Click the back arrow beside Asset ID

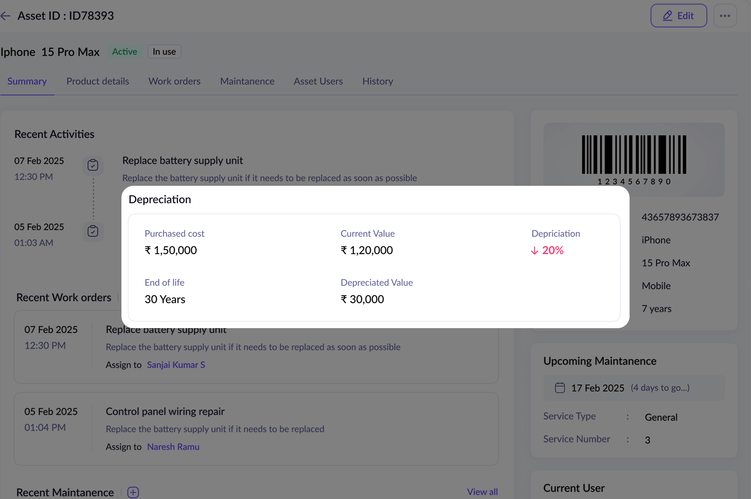6,16
